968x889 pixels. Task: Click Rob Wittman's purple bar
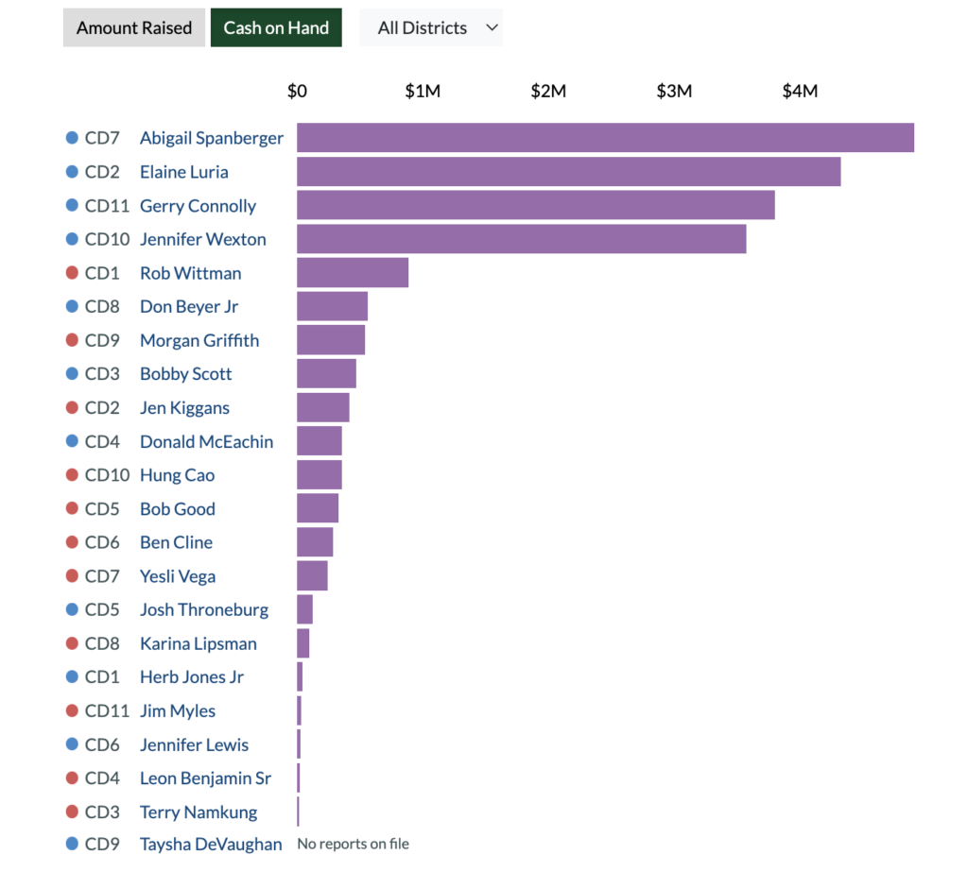click(x=353, y=273)
